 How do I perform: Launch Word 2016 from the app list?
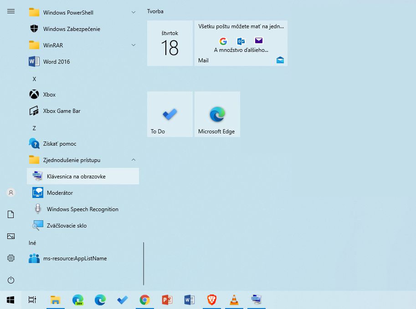pyautogui.click(x=83, y=62)
